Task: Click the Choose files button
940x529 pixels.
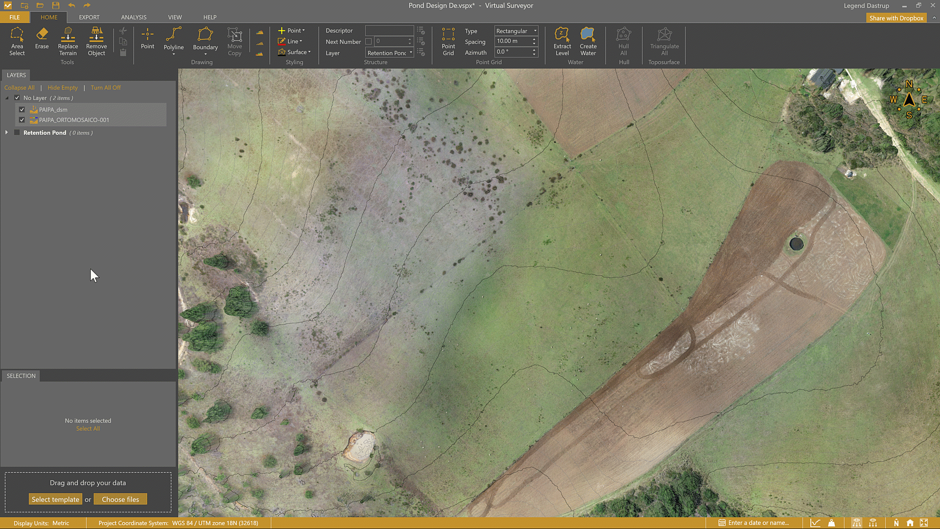Action: click(120, 500)
